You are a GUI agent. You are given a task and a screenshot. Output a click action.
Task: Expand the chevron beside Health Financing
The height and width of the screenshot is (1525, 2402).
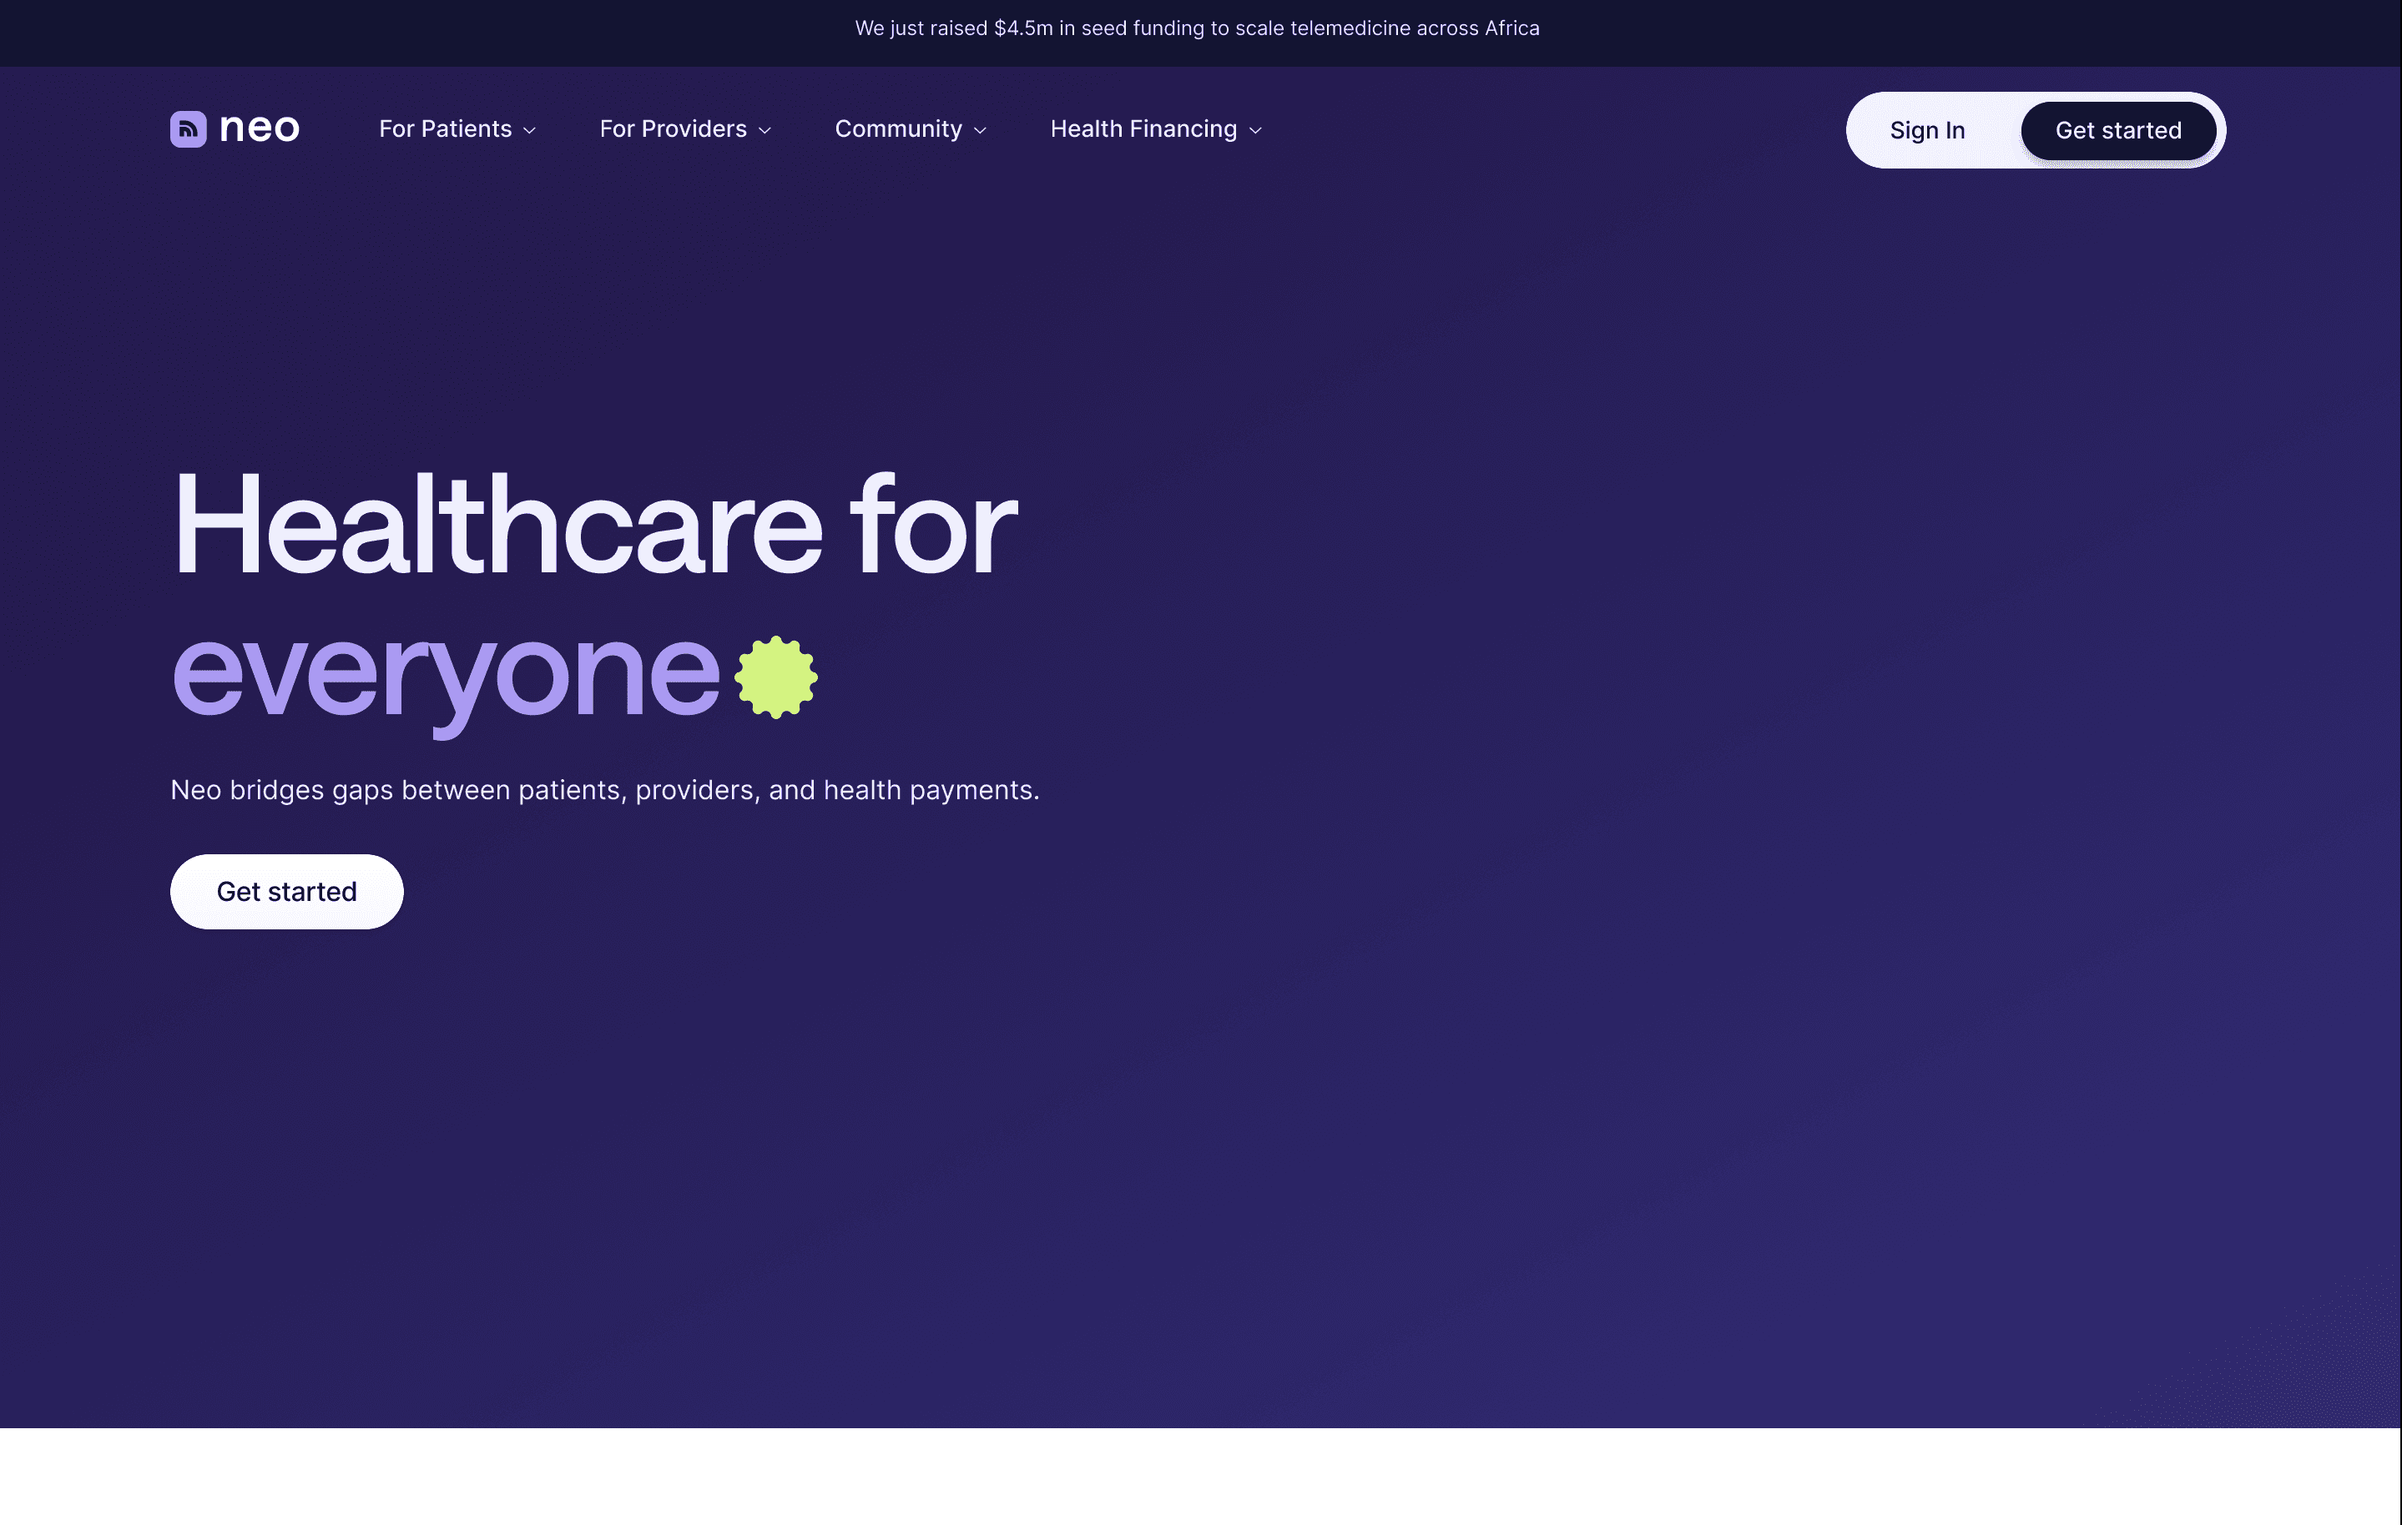(1256, 131)
